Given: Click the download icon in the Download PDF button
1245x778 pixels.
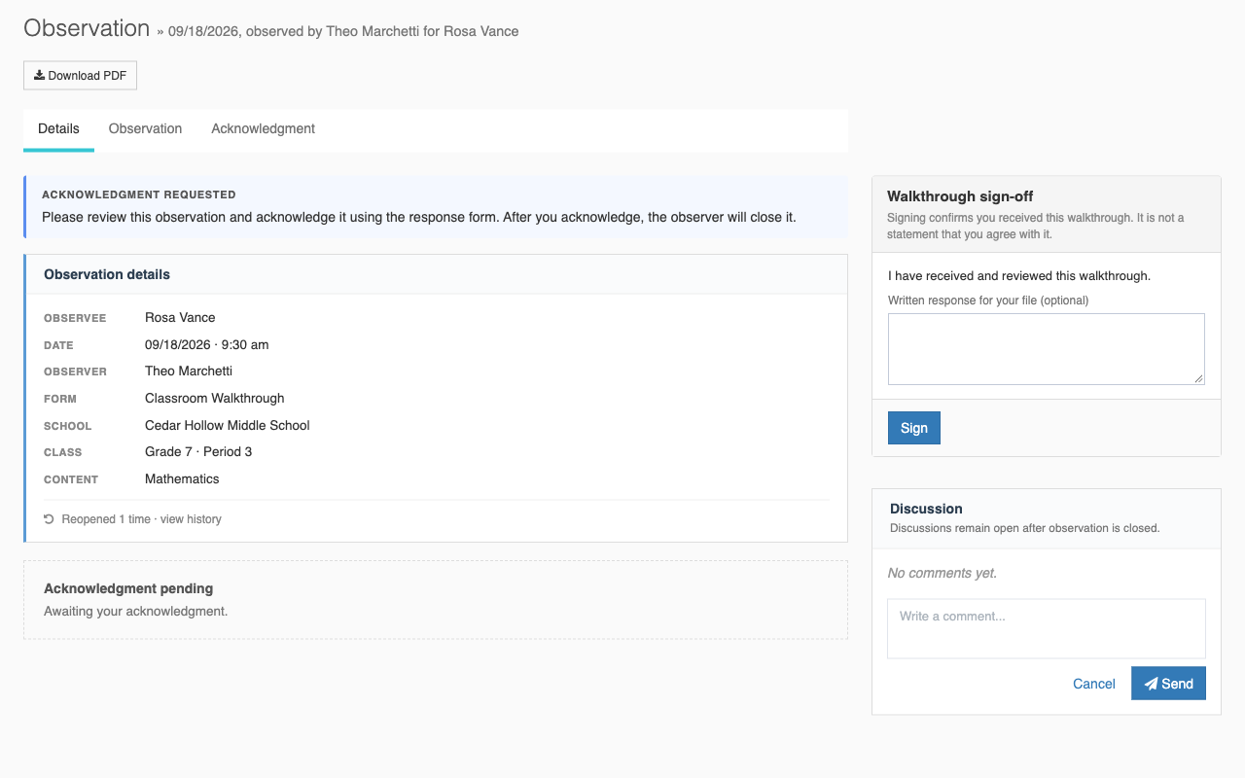Looking at the screenshot, I should (39, 75).
